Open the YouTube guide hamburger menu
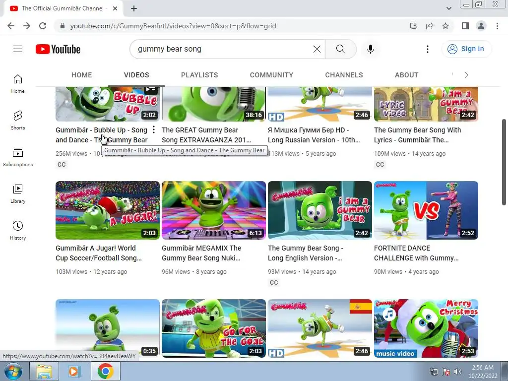 tap(18, 49)
